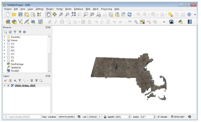Viewport: 201px width, 122px height.
Task: Open the map scale dropdown arrow
Action: (100, 117)
